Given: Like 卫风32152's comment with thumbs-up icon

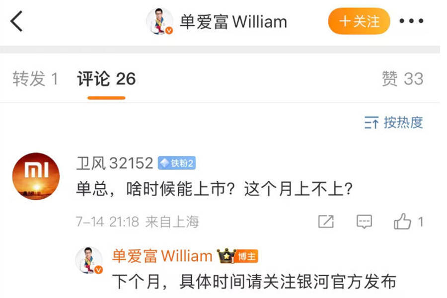Looking at the screenshot, I should tap(402, 222).
